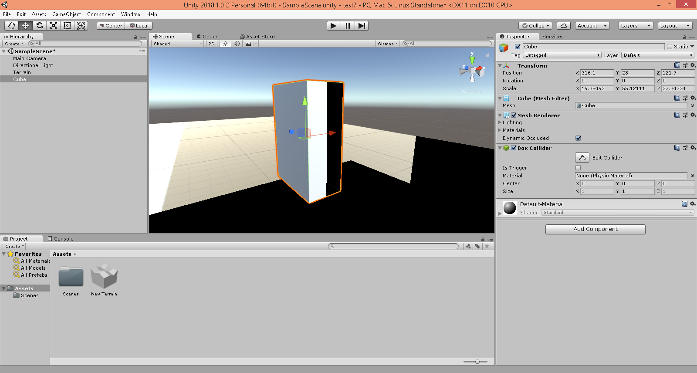The height and width of the screenshot is (373, 697).
Task: Step forward one frame
Action: (x=362, y=26)
